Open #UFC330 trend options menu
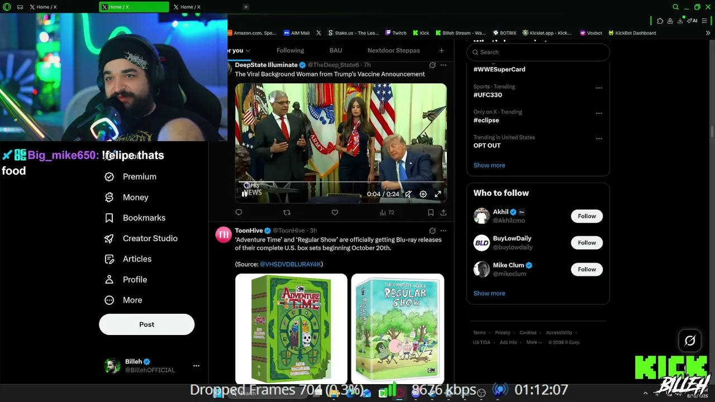The image size is (715, 402). 599,88
